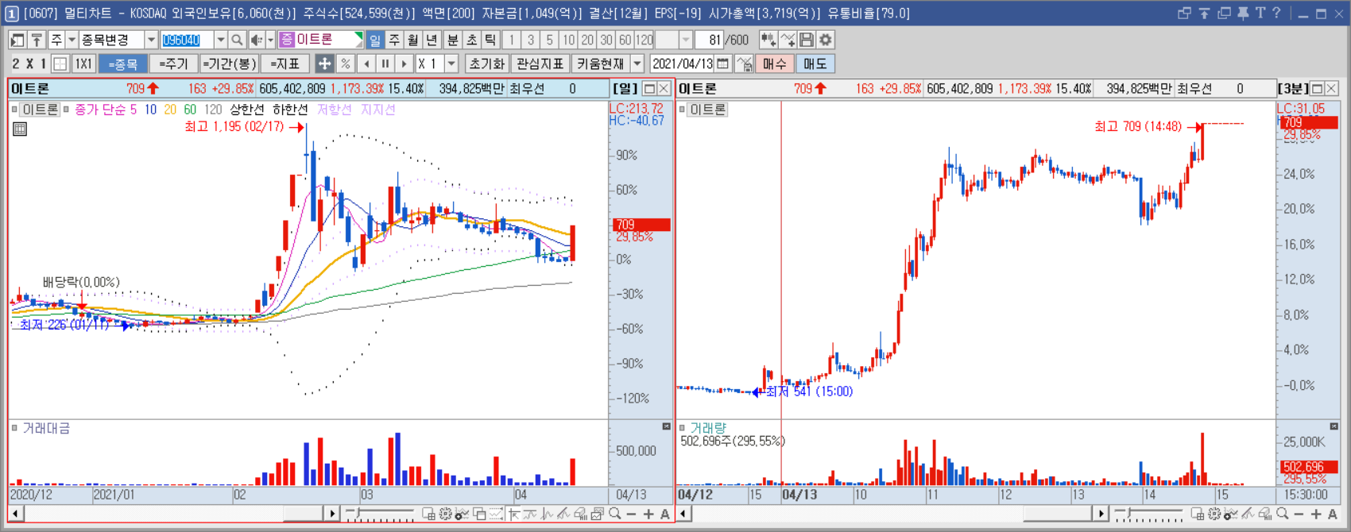
Task: Select the 틱 tick period button
Action: (490, 40)
